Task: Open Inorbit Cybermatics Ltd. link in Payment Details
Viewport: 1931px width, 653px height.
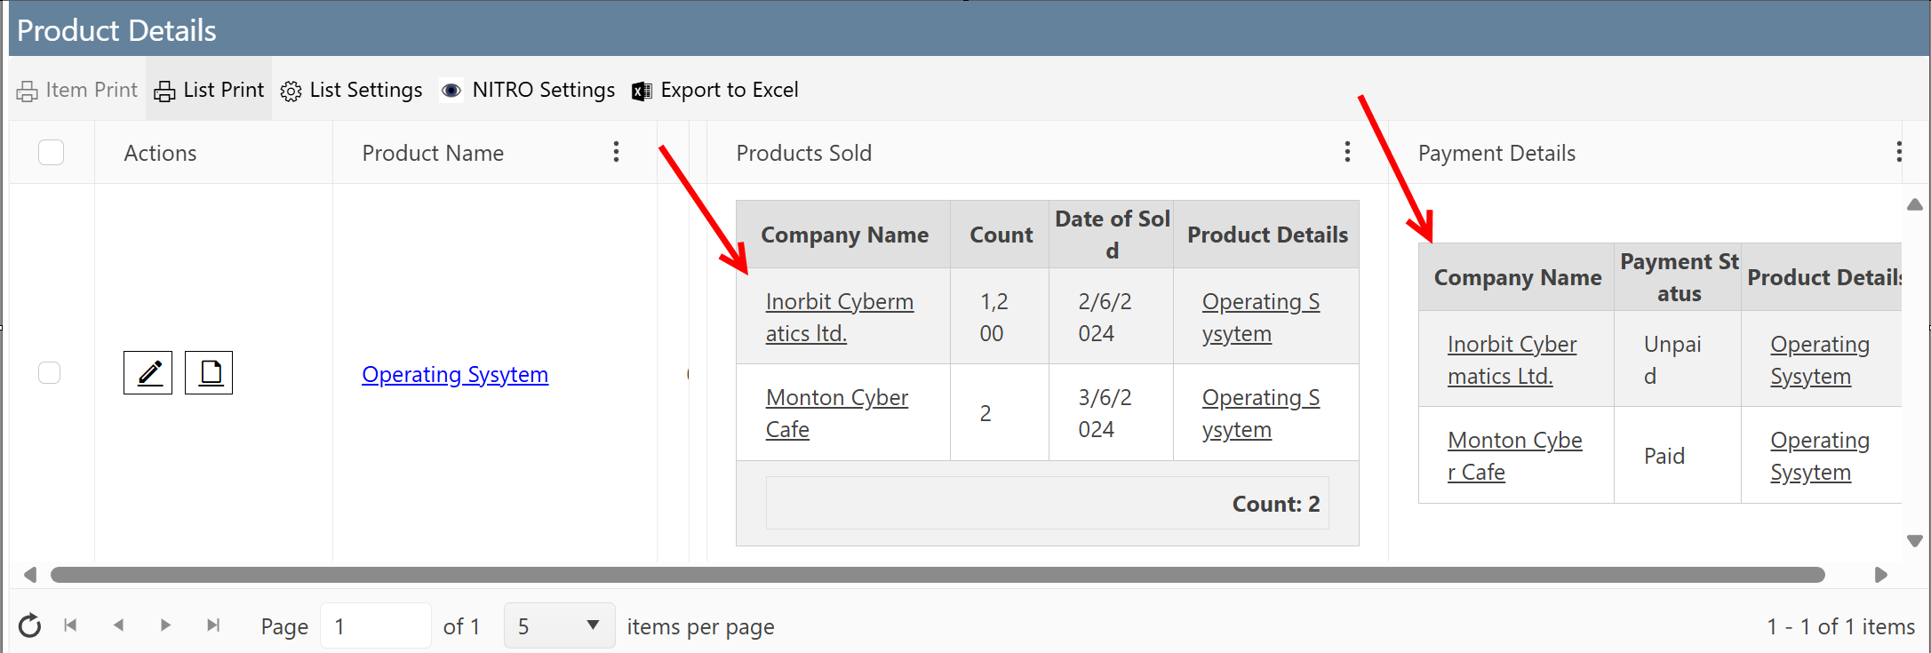Action: tap(1512, 360)
